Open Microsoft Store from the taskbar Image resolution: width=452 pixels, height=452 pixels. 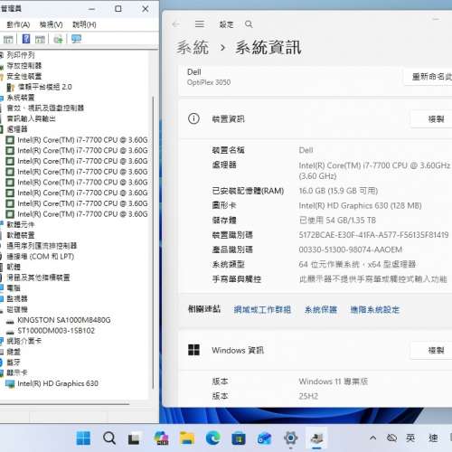239,438
